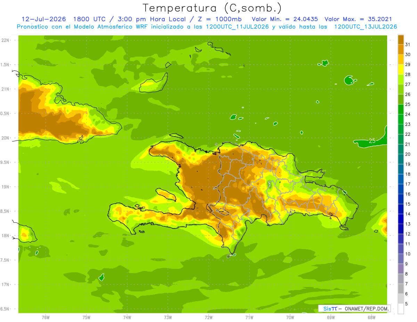
Task: Click the '1200UTC_13JUL2026' valid-until time
Action: pos(365,27)
